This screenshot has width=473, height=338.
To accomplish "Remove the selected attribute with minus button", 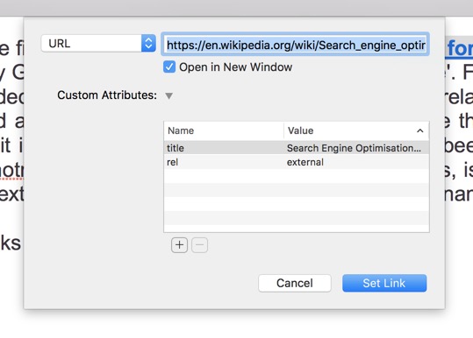I will [200, 245].
